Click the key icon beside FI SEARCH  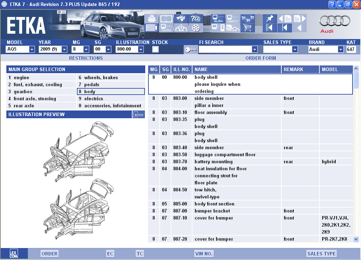pyautogui.click(x=191, y=49)
